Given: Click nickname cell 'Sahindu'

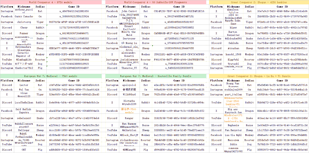Looking at the screenshot, I should pyautogui.click(x=233, y=43).
